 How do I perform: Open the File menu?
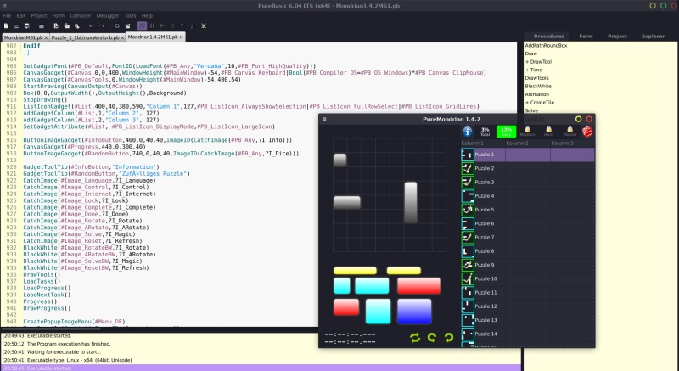pos(7,15)
